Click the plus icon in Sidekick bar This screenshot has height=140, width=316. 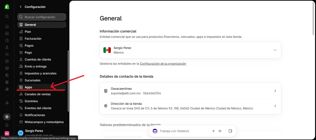click(214, 131)
